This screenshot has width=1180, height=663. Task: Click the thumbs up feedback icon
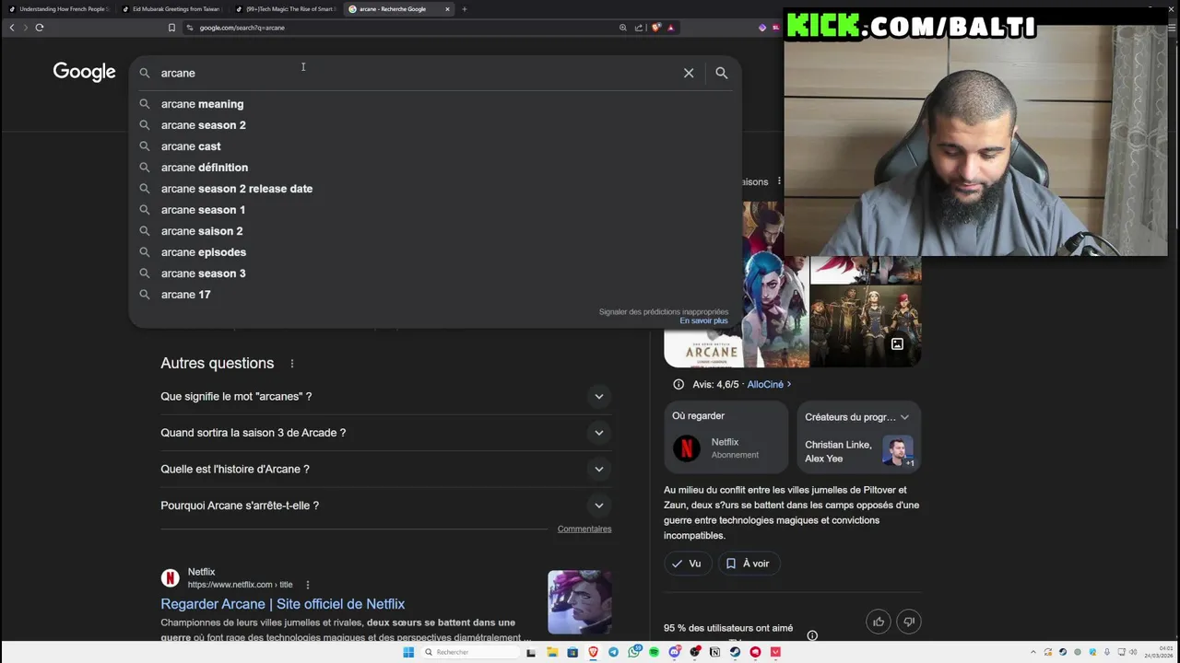[x=879, y=622]
